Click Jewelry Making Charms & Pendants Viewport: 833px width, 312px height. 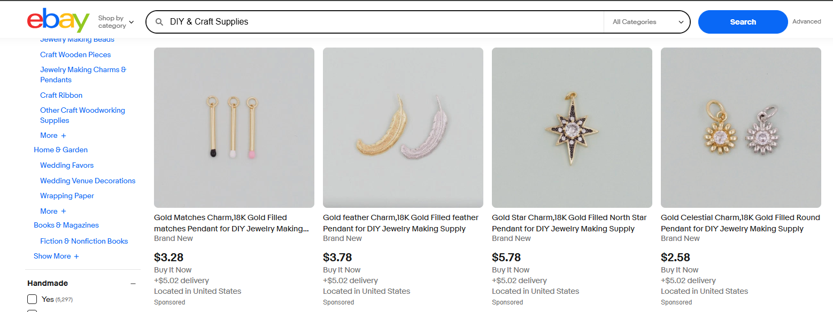click(83, 74)
